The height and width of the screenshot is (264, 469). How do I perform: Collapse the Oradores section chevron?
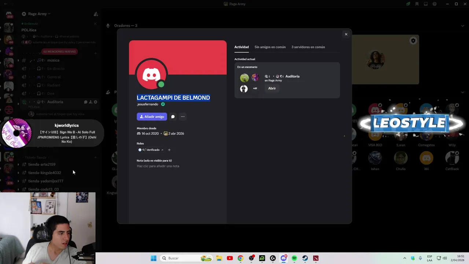[463, 26]
